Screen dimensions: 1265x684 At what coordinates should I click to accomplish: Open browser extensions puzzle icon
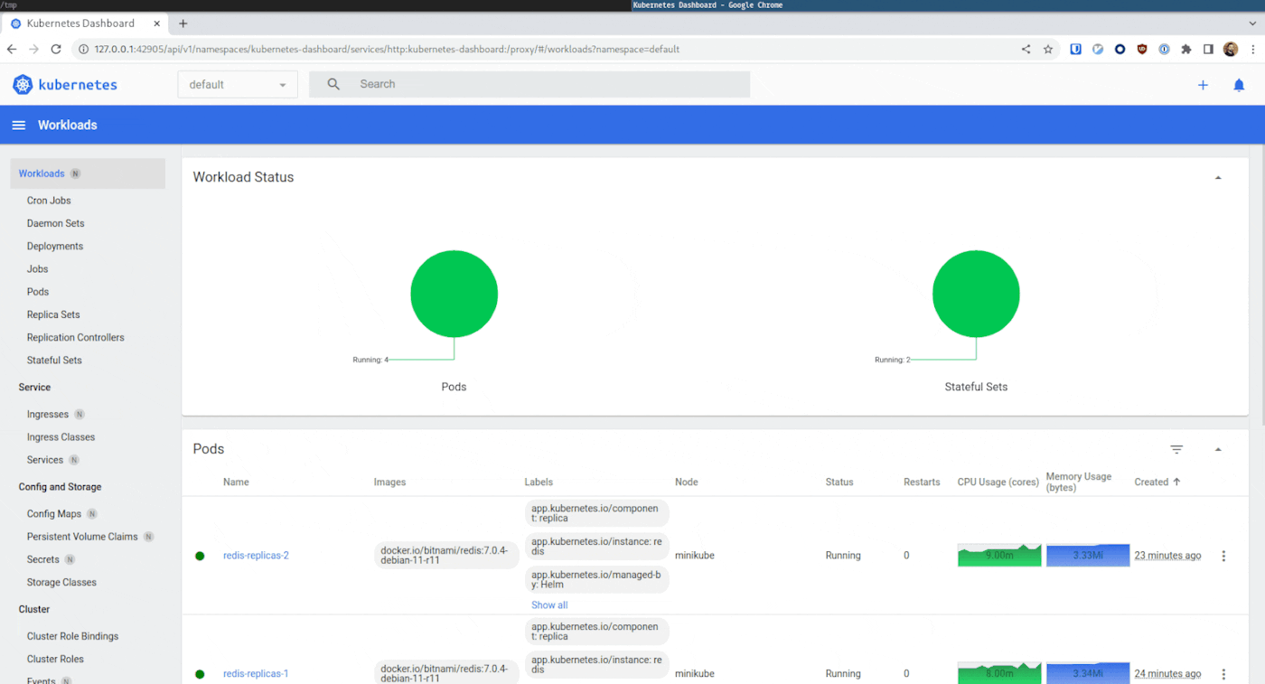click(x=1186, y=49)
